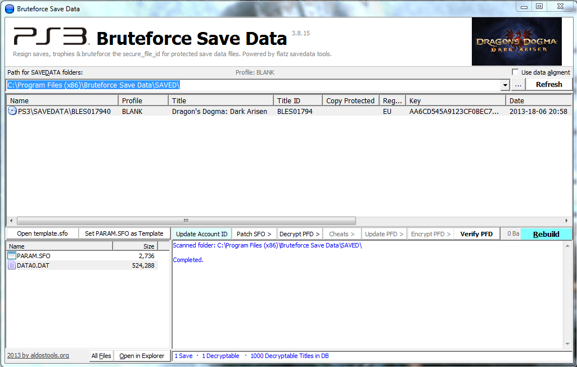Click the Dragon's Dogma Dark Arisen thumbnail
577x367 pixels.
click(x=517, y=42)
